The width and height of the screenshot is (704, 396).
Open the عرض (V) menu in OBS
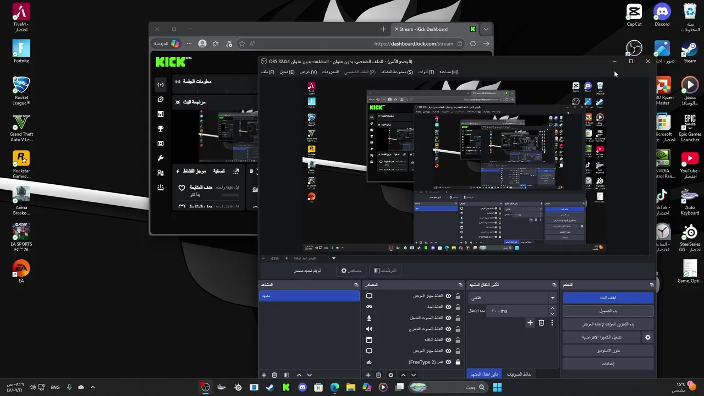point(308,72)
